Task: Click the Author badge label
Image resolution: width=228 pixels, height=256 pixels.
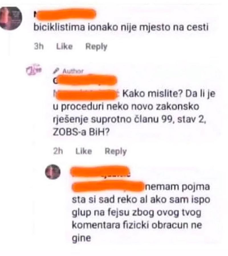Action: pos(73,71)
